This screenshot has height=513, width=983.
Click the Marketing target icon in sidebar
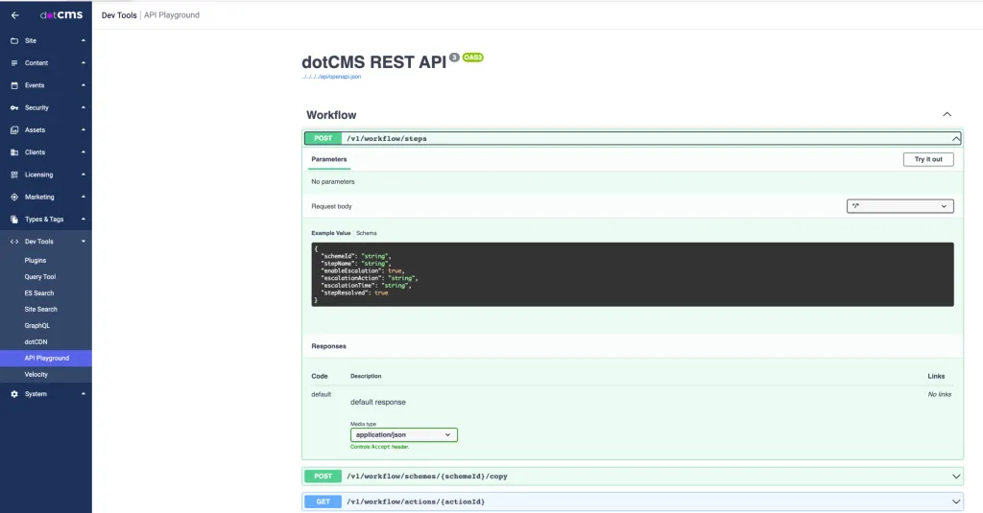[x=14, y=197]
